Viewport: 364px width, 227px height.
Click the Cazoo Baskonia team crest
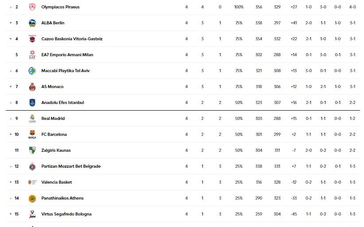pyautogui.click(x=32, y=39)
